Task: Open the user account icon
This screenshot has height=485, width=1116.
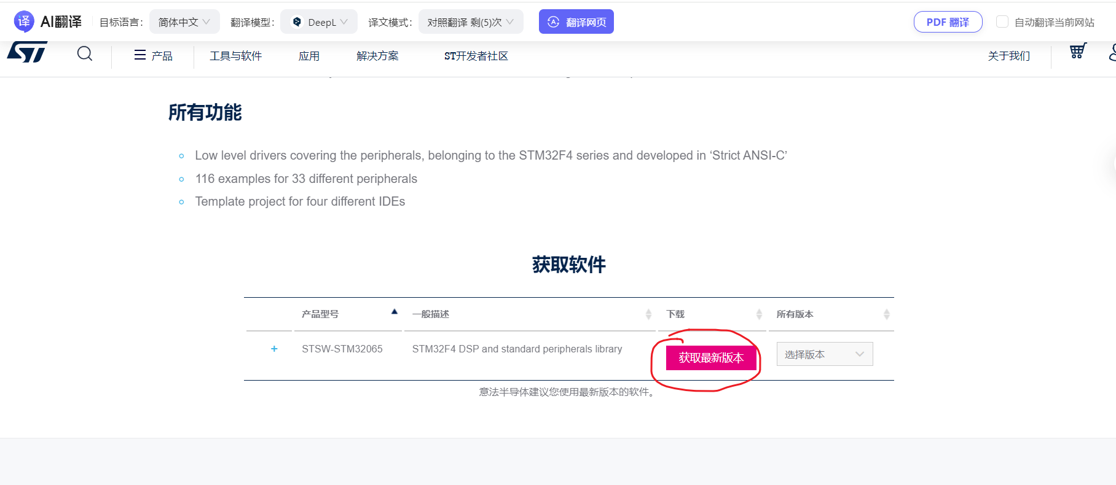Action: click(1112, 52)
